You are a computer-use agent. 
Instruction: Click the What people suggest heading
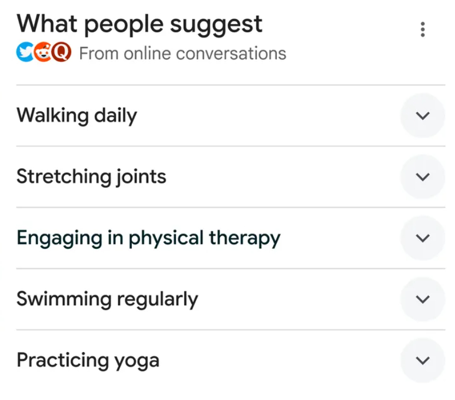click(x=139, y=24)
